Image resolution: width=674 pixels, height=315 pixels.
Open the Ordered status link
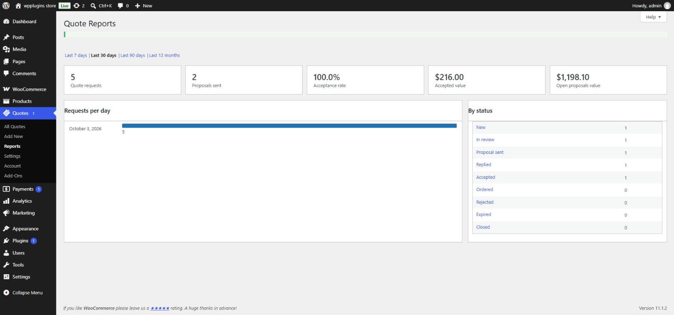pyautogui.click(x=484, y=190)
